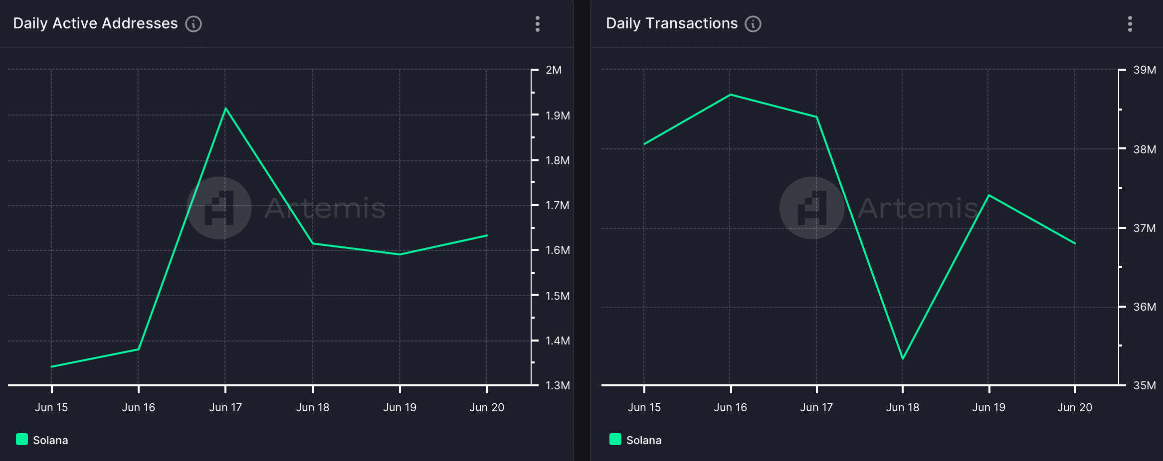Toggle the Solana series on the addresses chart
1163x461 pixels.
pos(42,440)
